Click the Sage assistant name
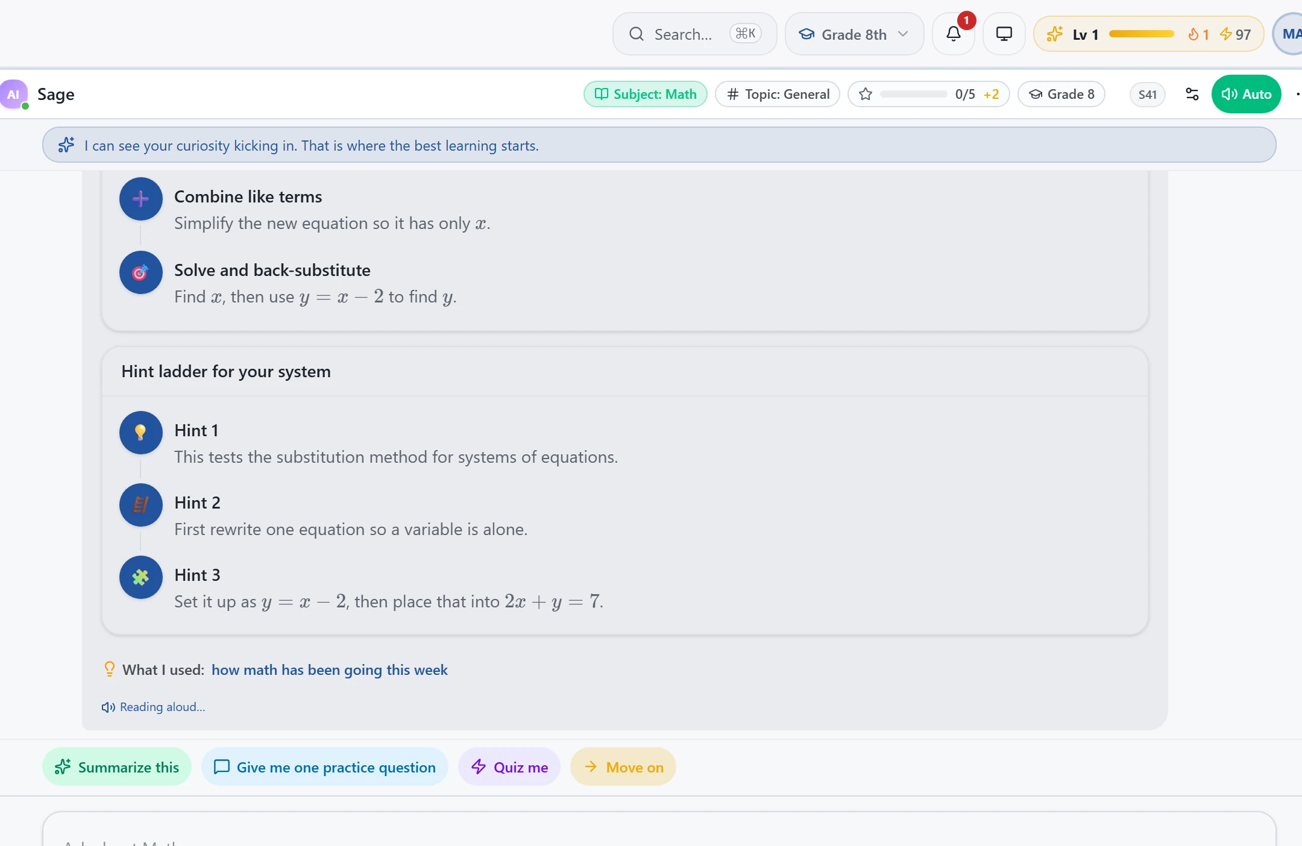Image resolution: width=1302 pixels, height=846 pixels. [x=56, y=94]
